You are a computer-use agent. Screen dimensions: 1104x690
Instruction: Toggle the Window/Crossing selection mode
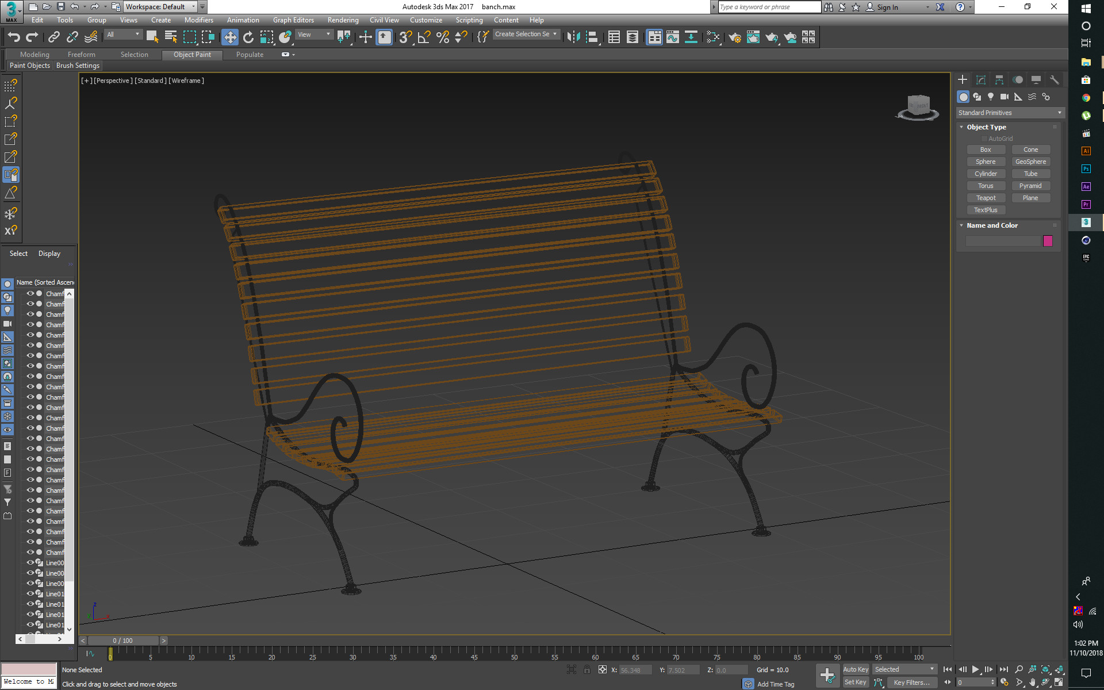(208, 37)
